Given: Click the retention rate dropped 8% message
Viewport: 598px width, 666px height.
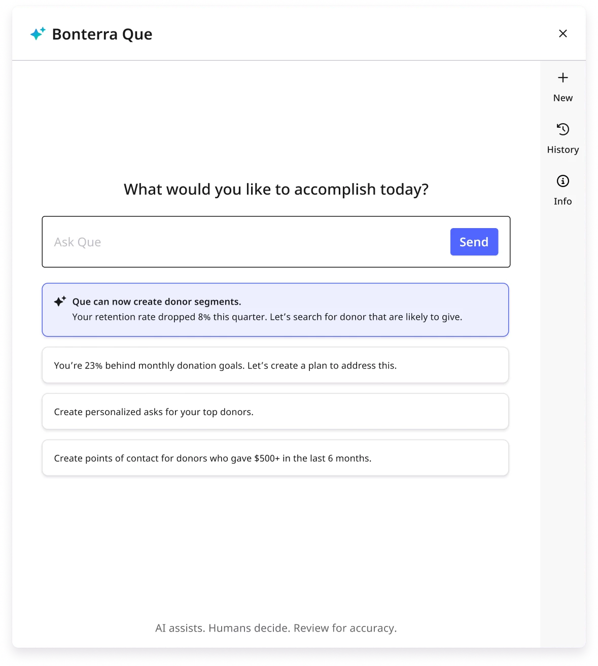Looking at the screenshot, I should point(267,317).
